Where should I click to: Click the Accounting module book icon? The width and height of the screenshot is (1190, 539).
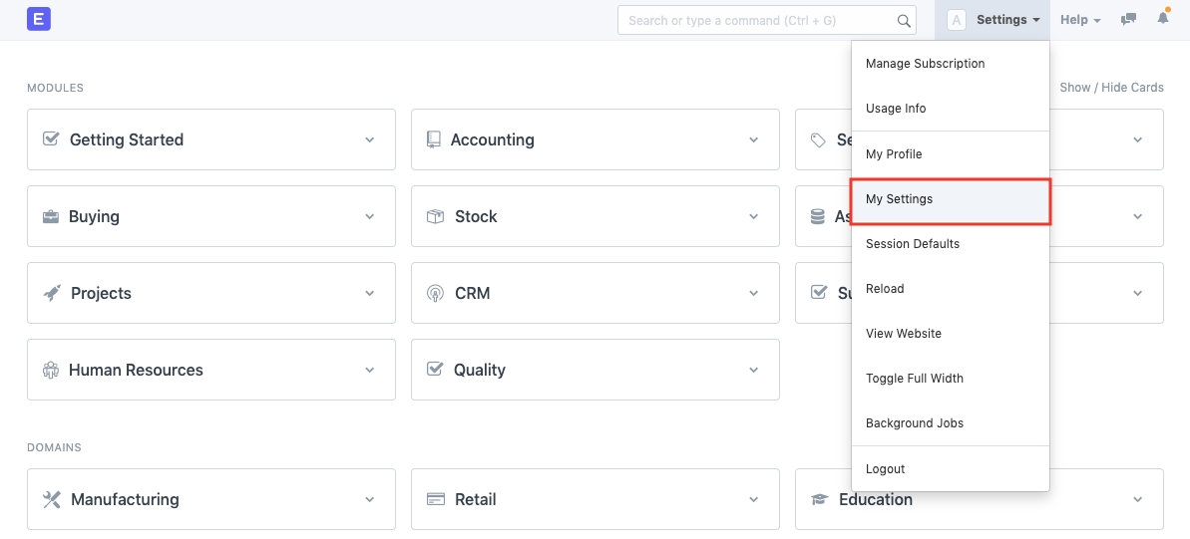pos(433,139)
